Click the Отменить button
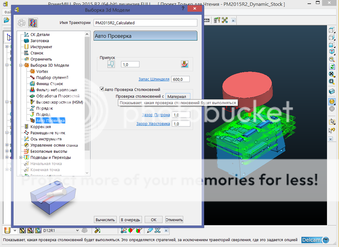This screenshot has width=339, height=247. pos(174,220)
